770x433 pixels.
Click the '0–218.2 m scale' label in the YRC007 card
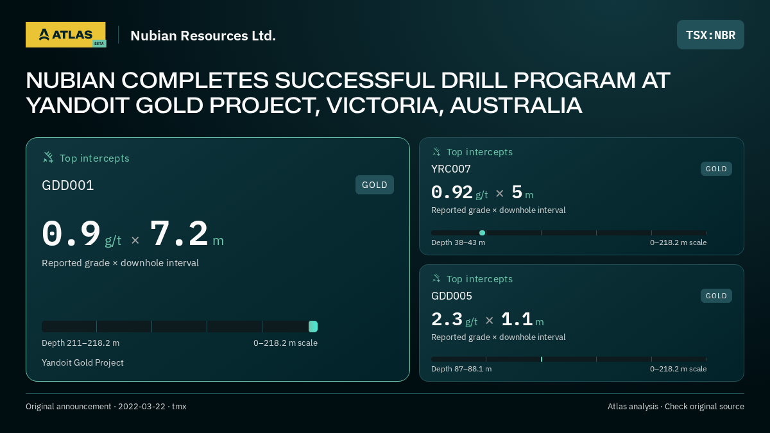tap(678, 242)
